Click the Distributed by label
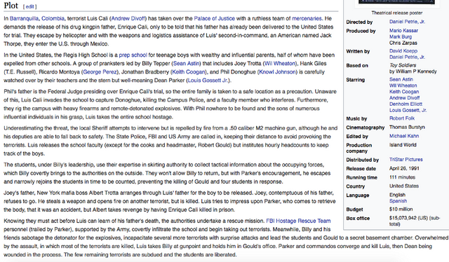 pyautogui.click(x=362, y=160)
